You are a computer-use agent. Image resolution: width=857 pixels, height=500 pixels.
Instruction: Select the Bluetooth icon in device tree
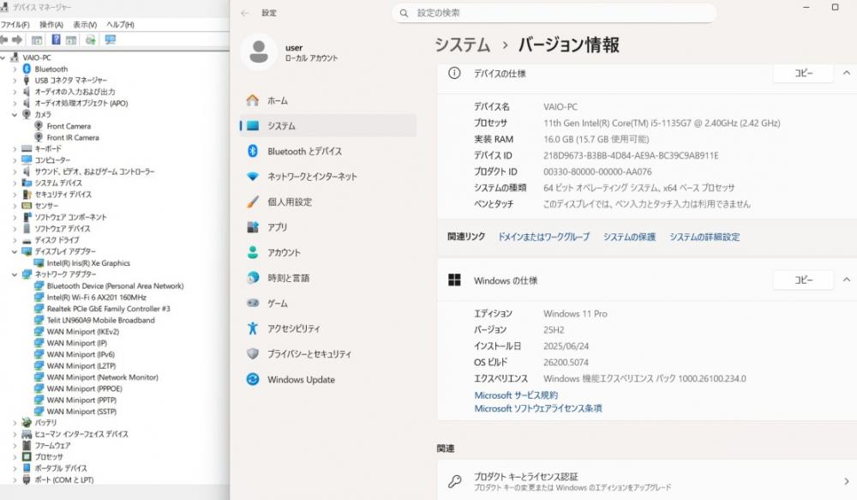(27, 69)
